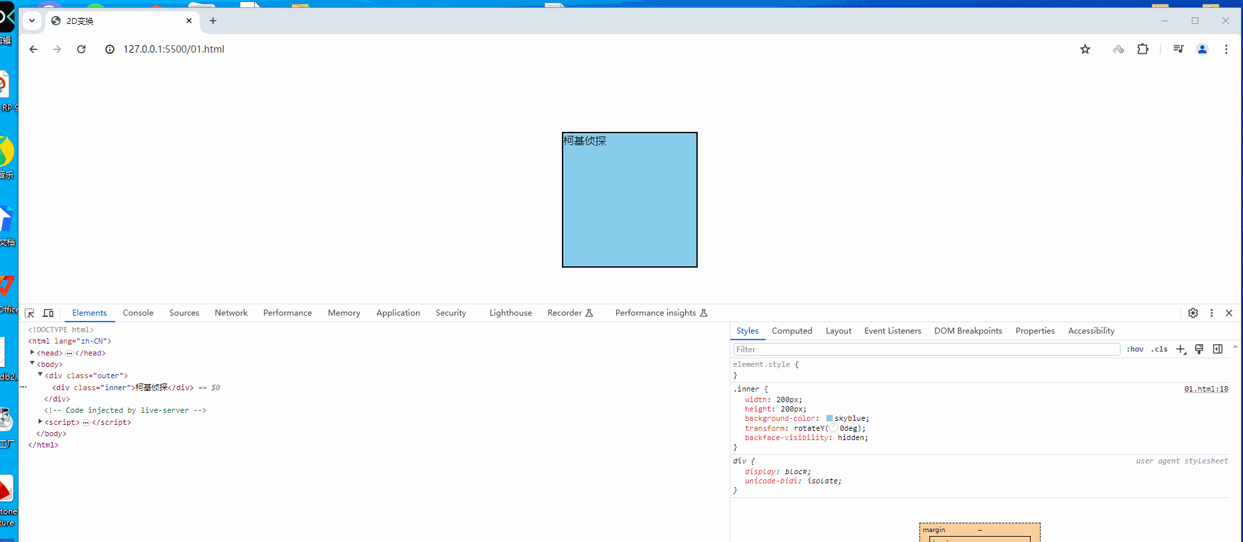This screenshot has height=542, width=1243.
Task: Open the Extensions puzzle icon
Action: 1143,49
